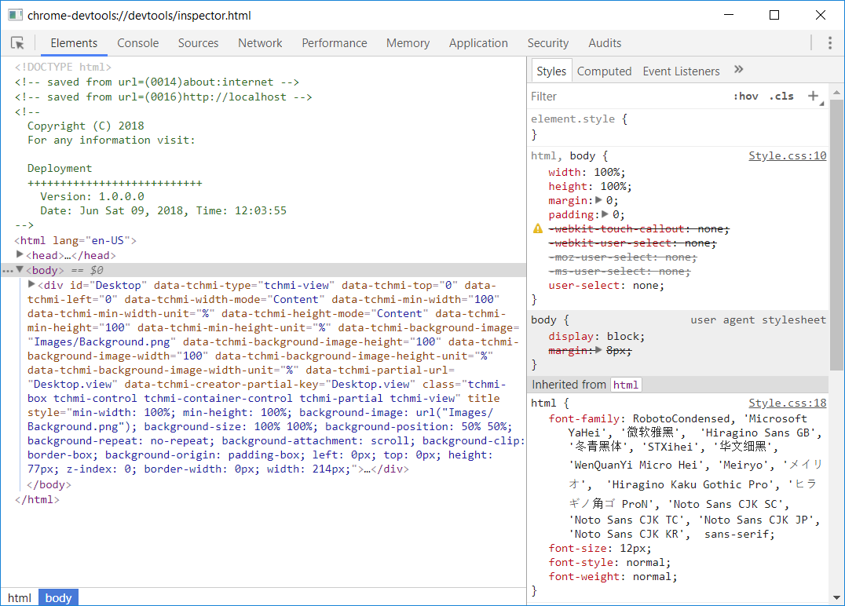The image size is (845, 606).
Task: Click the user-select: none declaration
Action: [x=606, y=286]
